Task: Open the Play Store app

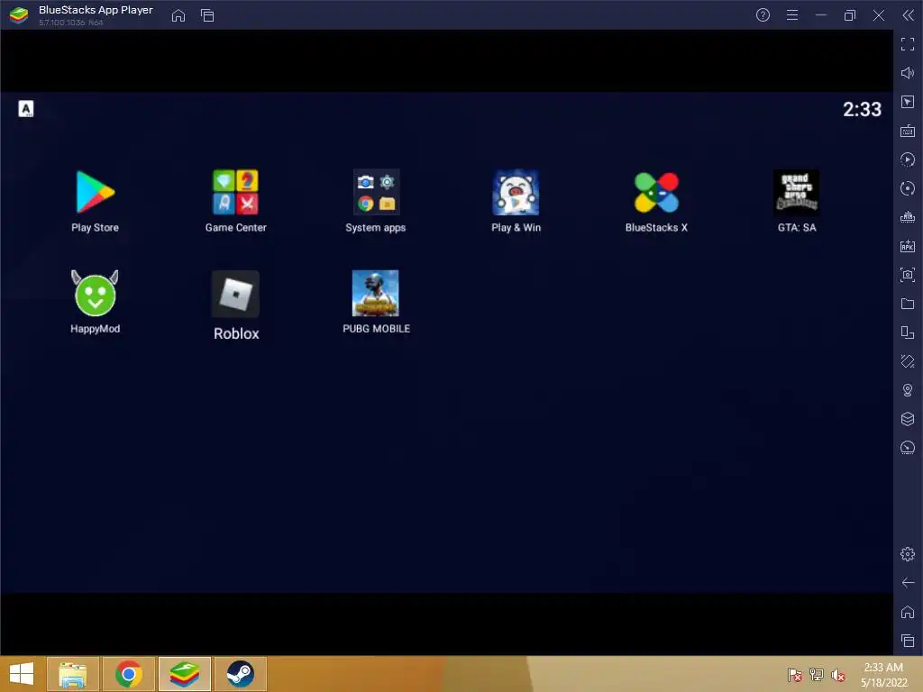Action: 95,193
